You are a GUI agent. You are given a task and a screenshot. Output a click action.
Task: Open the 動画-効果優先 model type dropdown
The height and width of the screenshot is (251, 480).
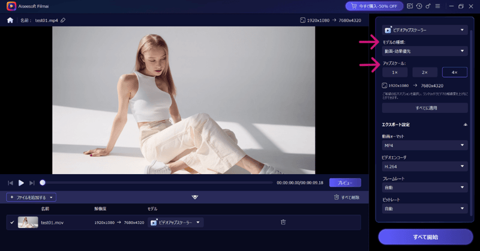[x=424, y=51]
